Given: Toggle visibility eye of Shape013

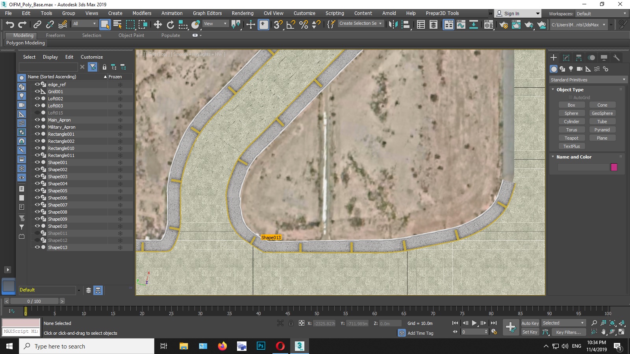Looking at the screenshot, I should [x=37, y=247].
